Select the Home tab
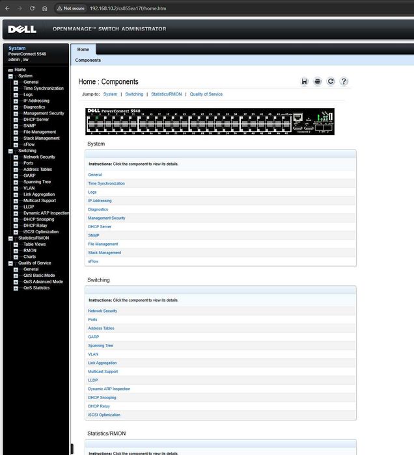 click(83, 49)
